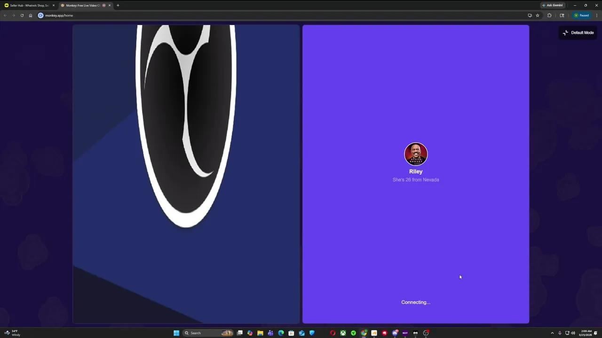Image resolution: width=602 pixels, height=338 pixels.
Task: Switch to Chrome in the taskbar
Action: (x=364, y=333)
